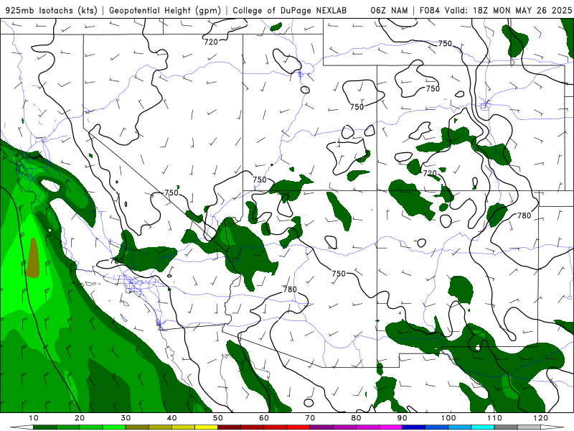Click the color bar label '70'
The image size is (574, 431).
tap(310, 418)
